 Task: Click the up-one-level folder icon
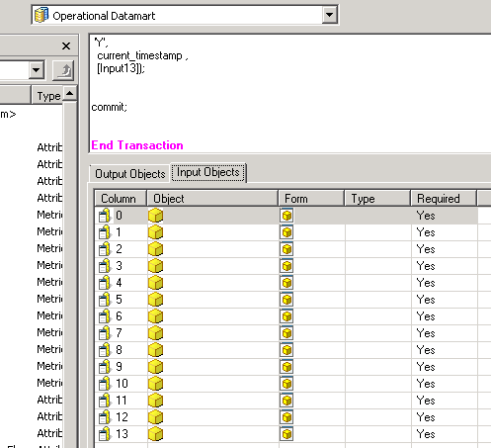[x=63, y=70]
